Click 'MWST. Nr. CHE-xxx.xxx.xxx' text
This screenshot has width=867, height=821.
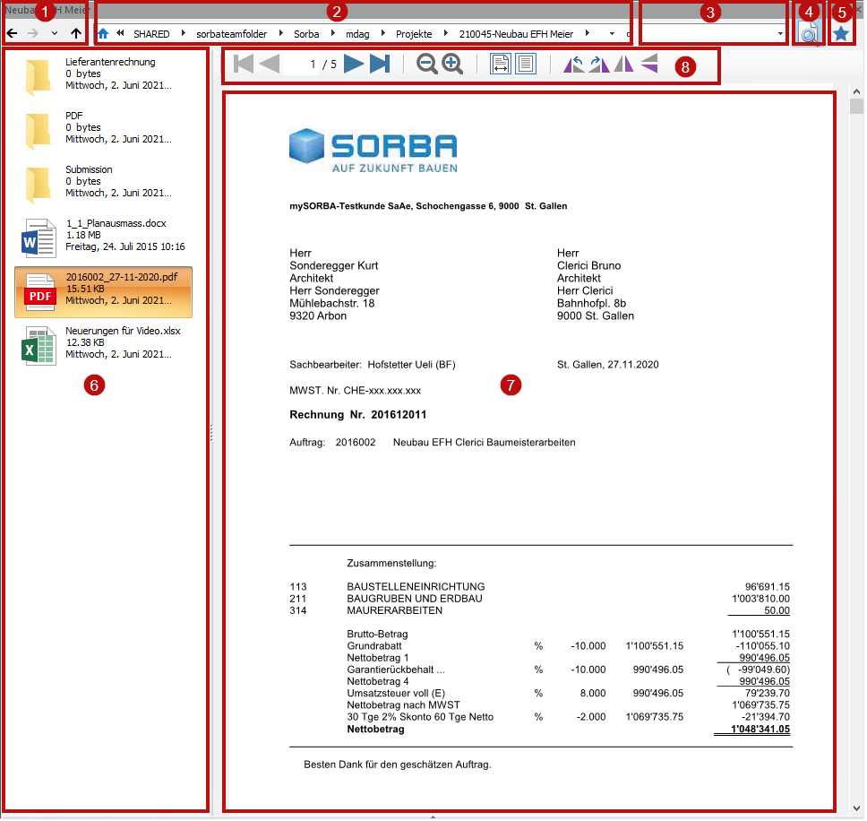[356, 392]
